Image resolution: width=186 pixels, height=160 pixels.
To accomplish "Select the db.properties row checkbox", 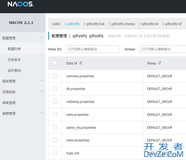I will click(55, 89).
